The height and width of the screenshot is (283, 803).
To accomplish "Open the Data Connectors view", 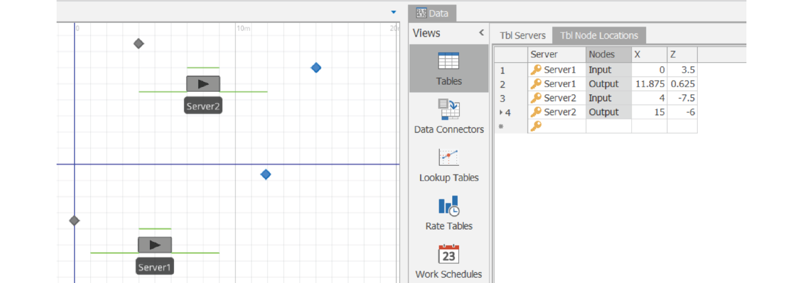I will (448, 109).
